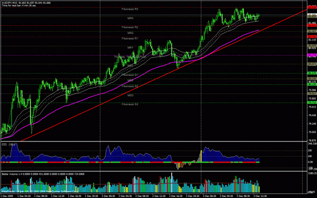Viewport: 317px width, 198px height.
Task: Select the 'Fibonacci R2' pivot label
Action: [130, 27]
